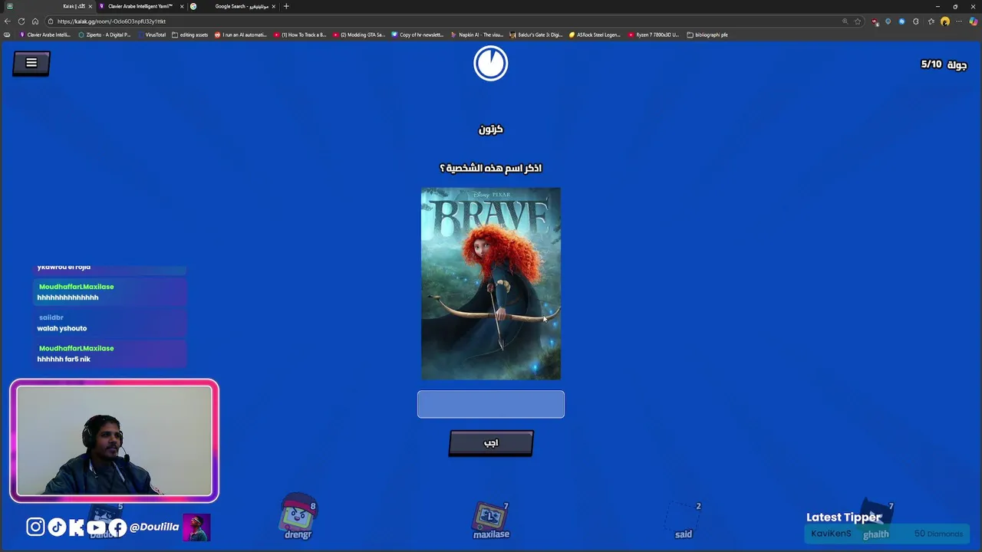Click the TikTok icon in overlay
This screenshot has height=552, width=982.
click(56, 527)
